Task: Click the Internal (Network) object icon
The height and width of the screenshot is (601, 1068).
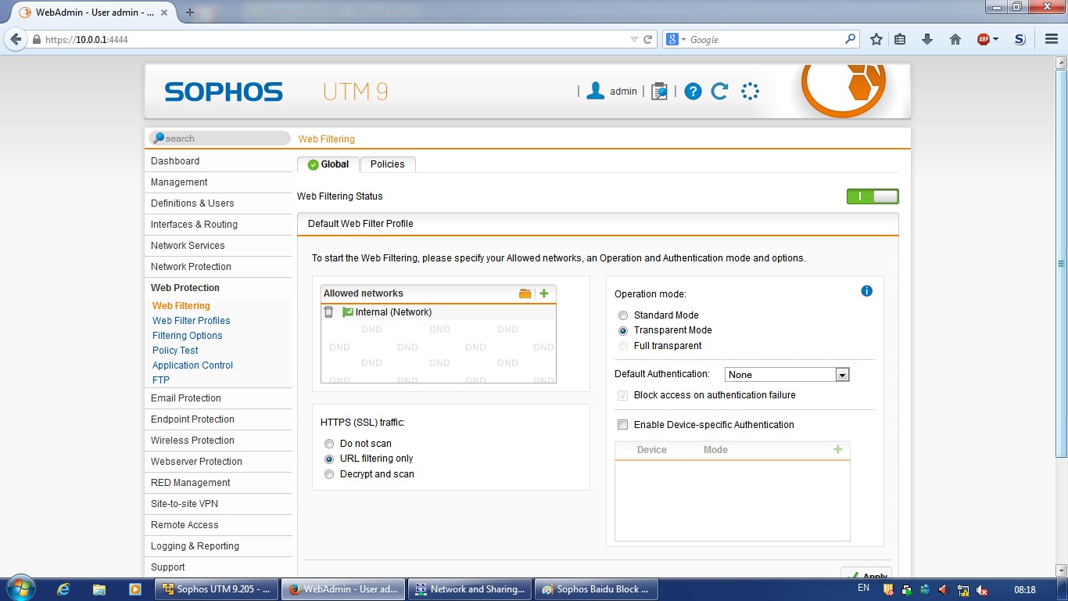Action: [x=348, y=312]
